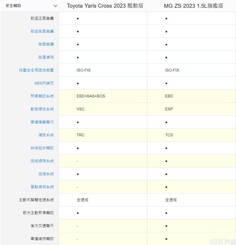Open the 盲點偵測系統 link

click(42, 187)
